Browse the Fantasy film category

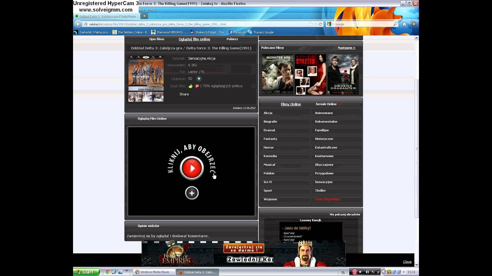pyautogui.click(x=270, y=139)
